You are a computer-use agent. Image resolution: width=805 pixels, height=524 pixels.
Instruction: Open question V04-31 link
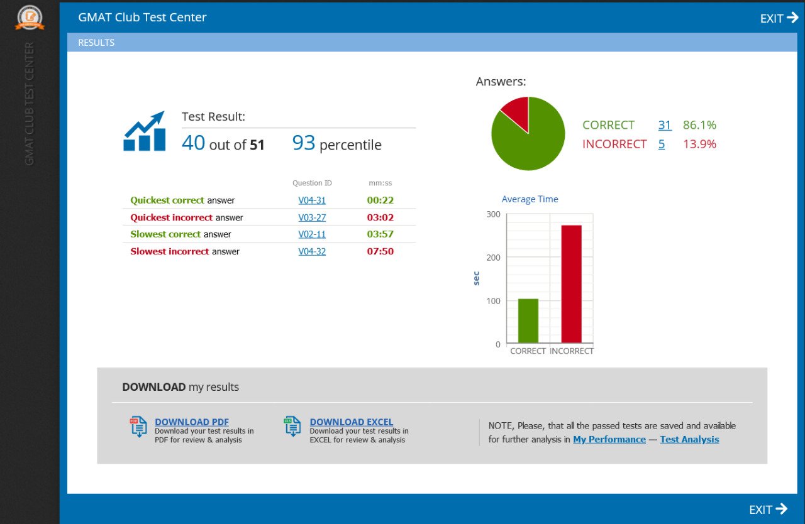(x=312, y=200)
